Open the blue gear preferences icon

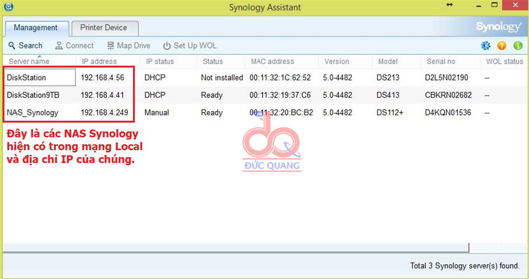tap(486, 46)
